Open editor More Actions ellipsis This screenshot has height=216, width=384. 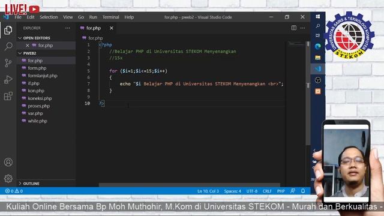click(x=303, y=28)
